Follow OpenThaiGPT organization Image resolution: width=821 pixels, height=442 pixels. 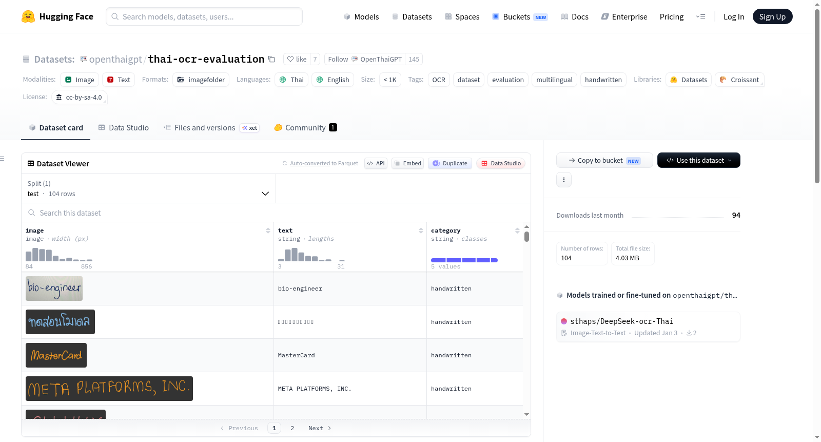364,59
